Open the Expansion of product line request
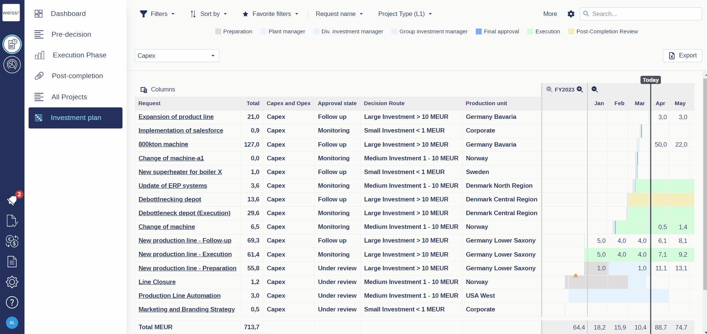Screen dimensions: 707x334 [176, 117]
